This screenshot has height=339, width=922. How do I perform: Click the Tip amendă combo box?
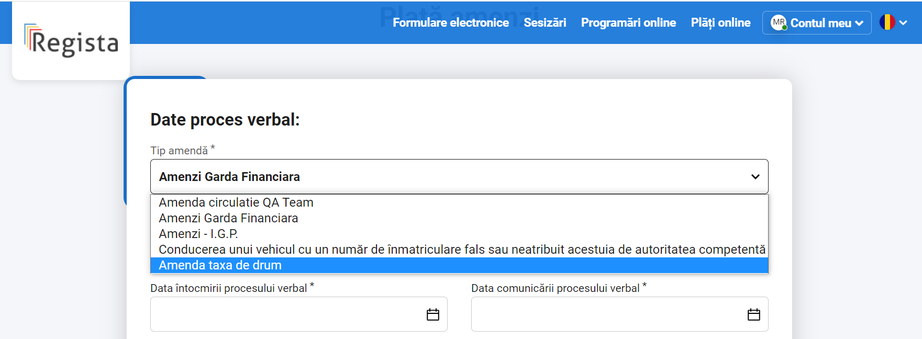(x=459, y=177)
